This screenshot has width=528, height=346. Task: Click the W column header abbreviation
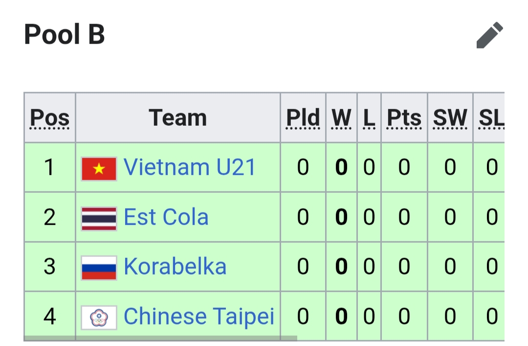(341, 117)
